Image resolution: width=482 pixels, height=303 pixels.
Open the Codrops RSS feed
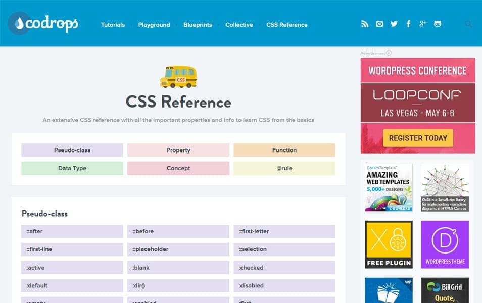(365, 23)
